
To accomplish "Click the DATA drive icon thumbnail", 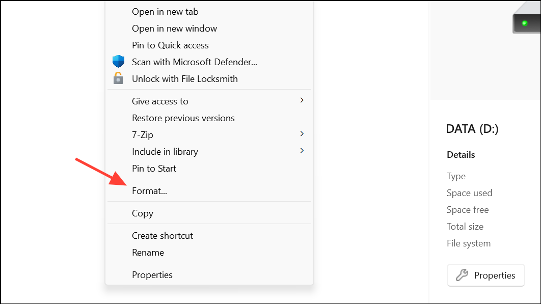I will 527,18.
